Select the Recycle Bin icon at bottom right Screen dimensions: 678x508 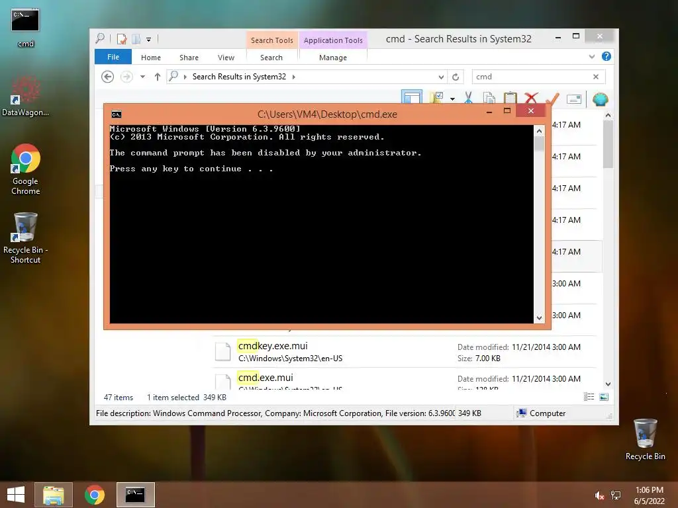click(x=645, y=439)
